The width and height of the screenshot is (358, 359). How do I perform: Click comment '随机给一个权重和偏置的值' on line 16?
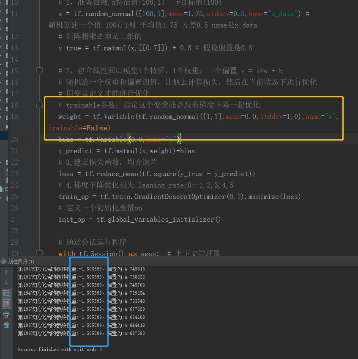[188, 82]
